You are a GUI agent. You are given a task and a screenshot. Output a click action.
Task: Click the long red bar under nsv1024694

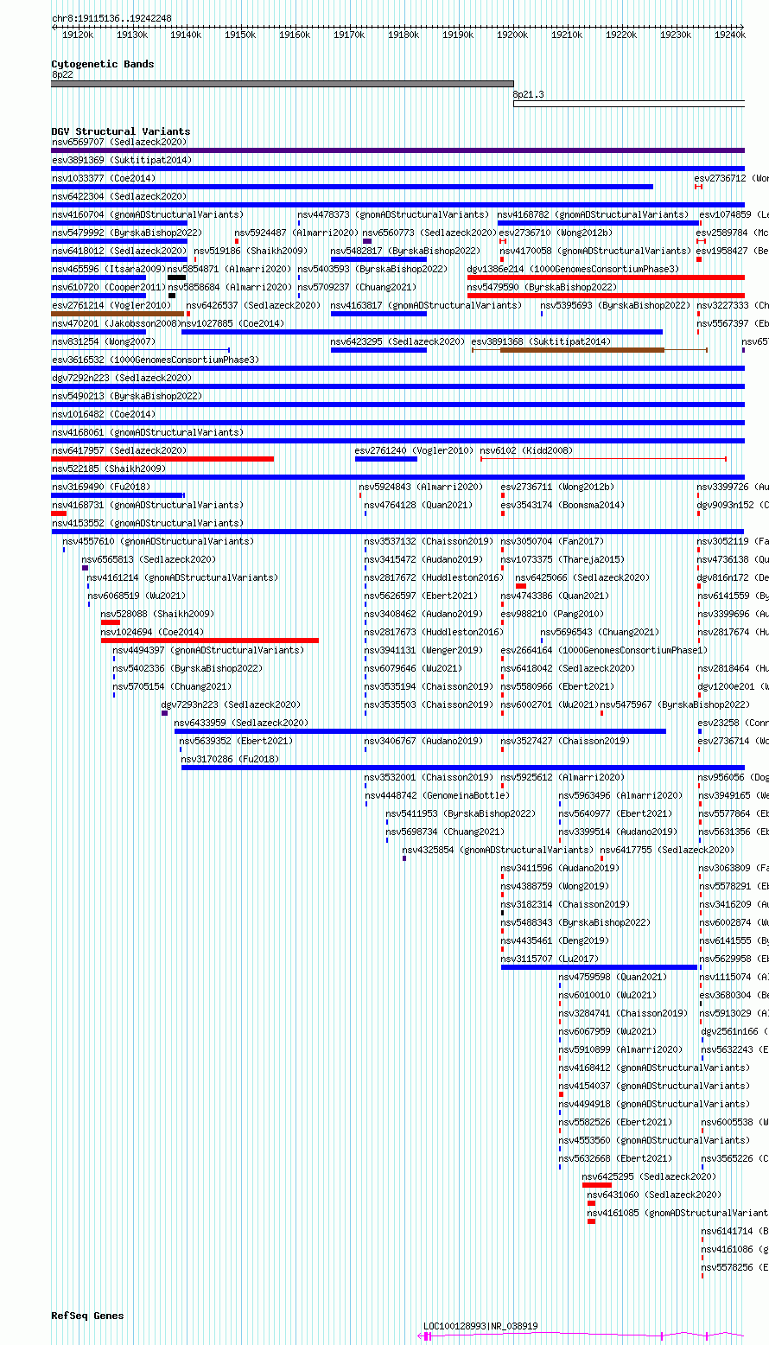coord(210,641)
